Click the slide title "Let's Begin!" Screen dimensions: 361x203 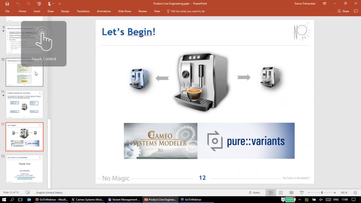[129, 32]
